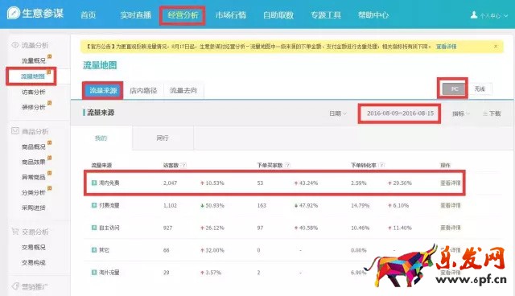Open 交易概况 in the sidebar
This screenshot has height=296, width=515.
coord(34,248)
